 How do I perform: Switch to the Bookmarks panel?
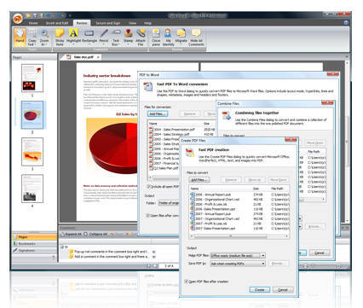tap(34, 244)
